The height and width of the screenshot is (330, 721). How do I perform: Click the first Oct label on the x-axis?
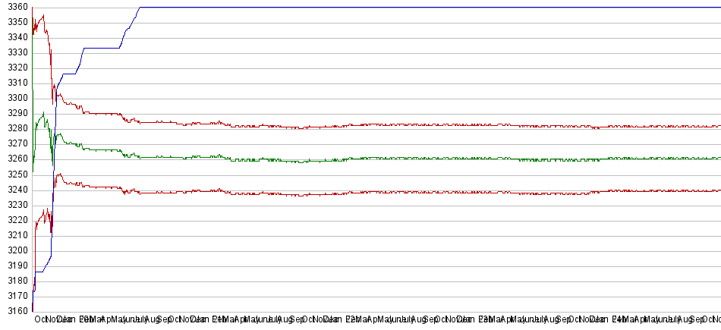(x=41, y=320)
